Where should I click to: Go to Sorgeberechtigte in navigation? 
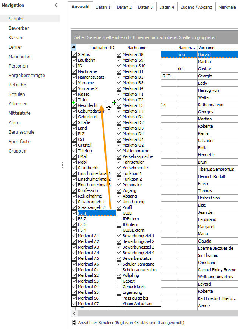27,75
